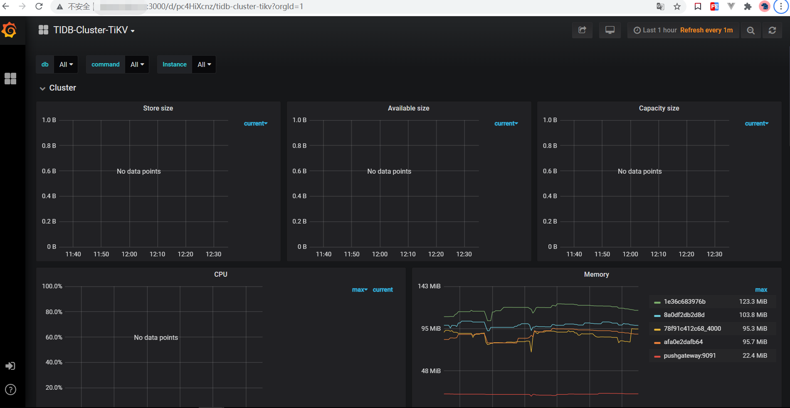
Task: Click the blue 8a0df2db2d8d color swatch
Action: point(657,316)
